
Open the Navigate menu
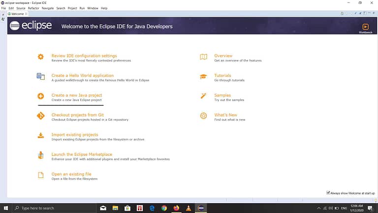[48, 8]
